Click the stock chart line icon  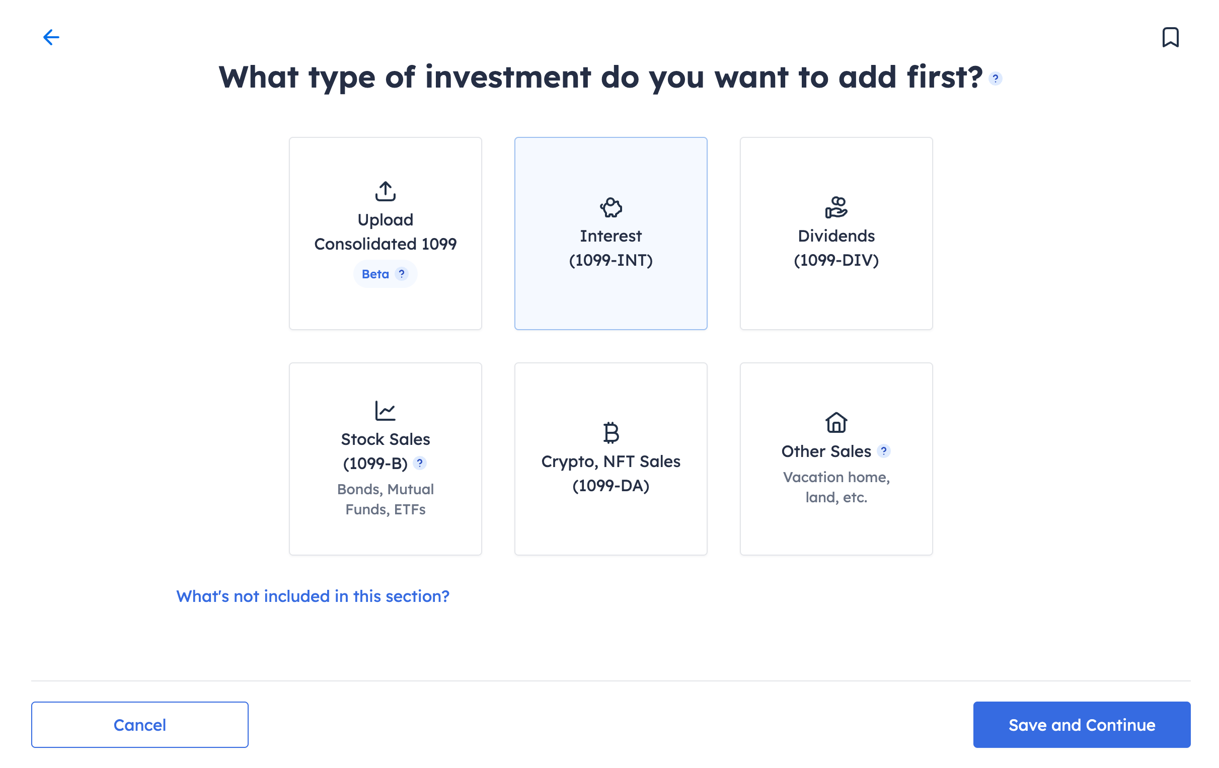[385, 411]
